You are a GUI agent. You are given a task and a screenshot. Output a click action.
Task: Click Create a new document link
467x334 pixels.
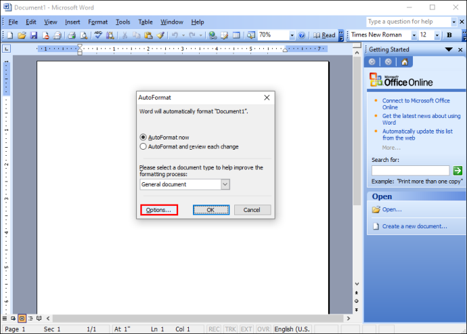click(415, 226)
